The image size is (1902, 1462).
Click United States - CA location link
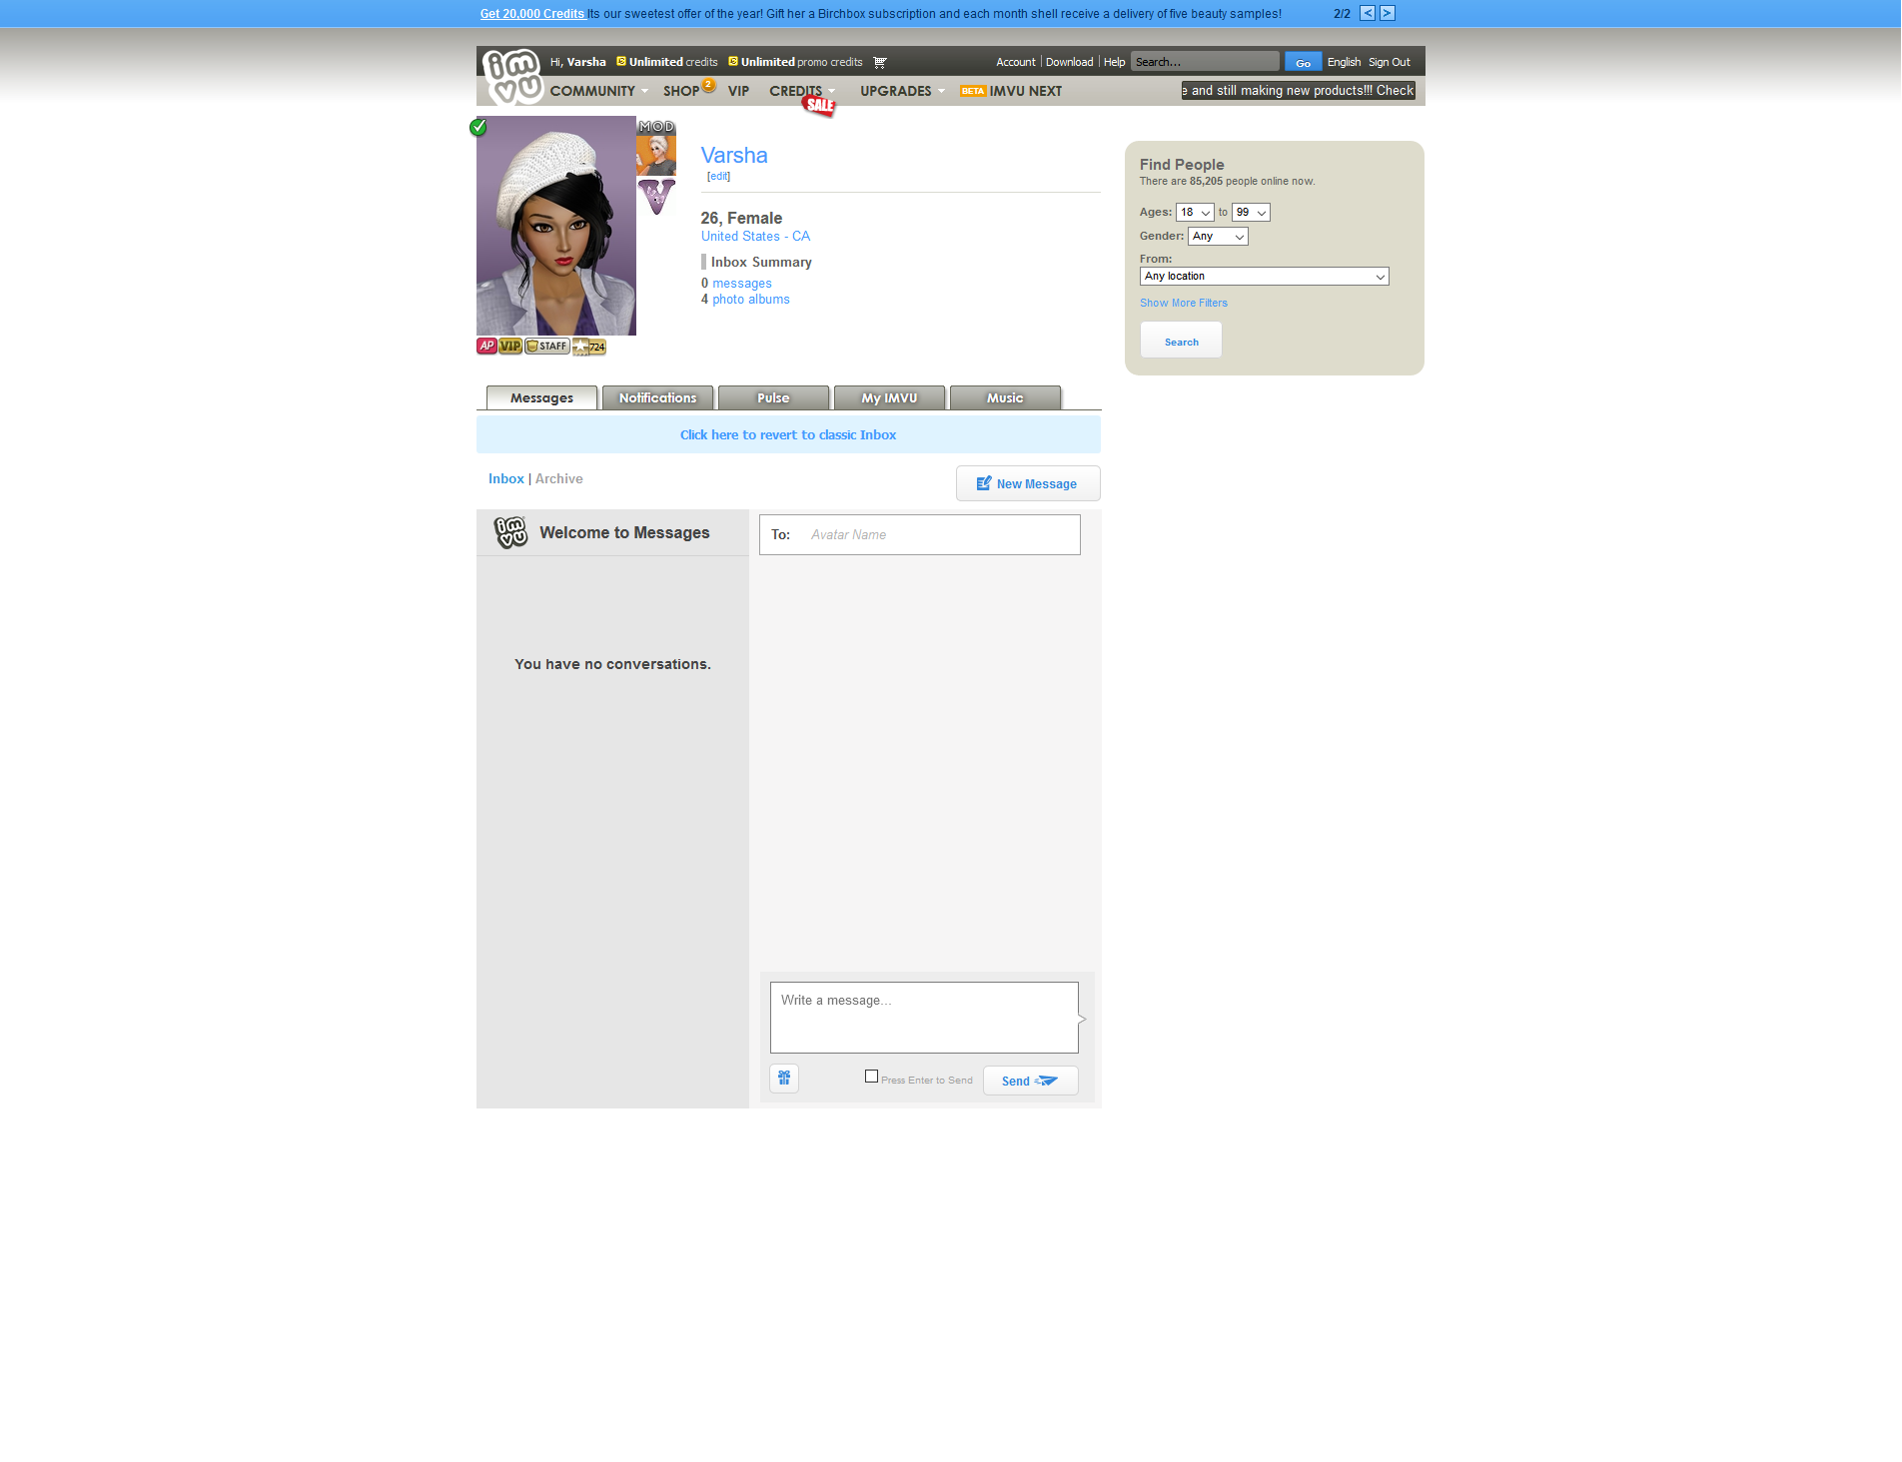pyautogui.click(x=755, y=236)
